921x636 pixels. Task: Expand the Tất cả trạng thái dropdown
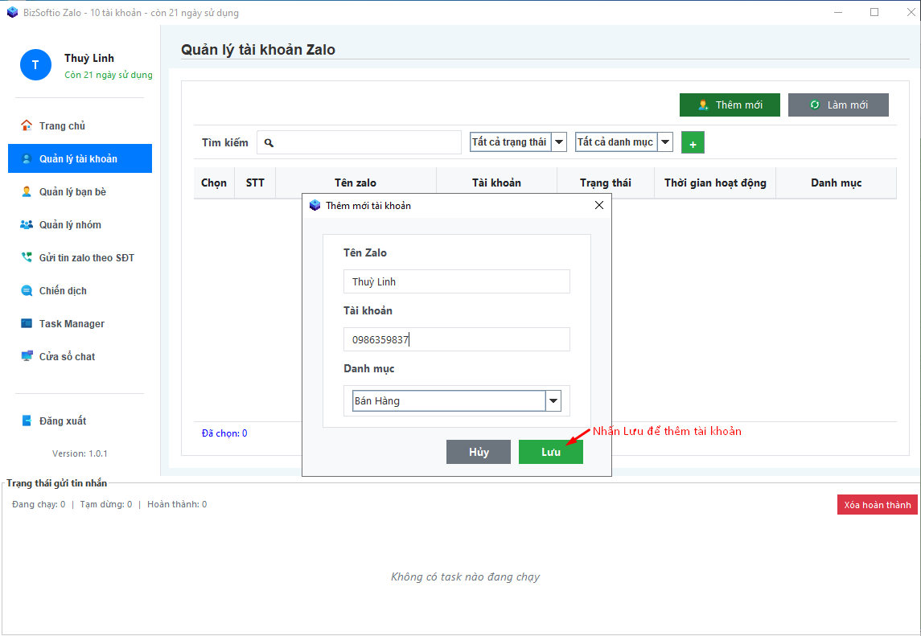(x=559, y=142)
